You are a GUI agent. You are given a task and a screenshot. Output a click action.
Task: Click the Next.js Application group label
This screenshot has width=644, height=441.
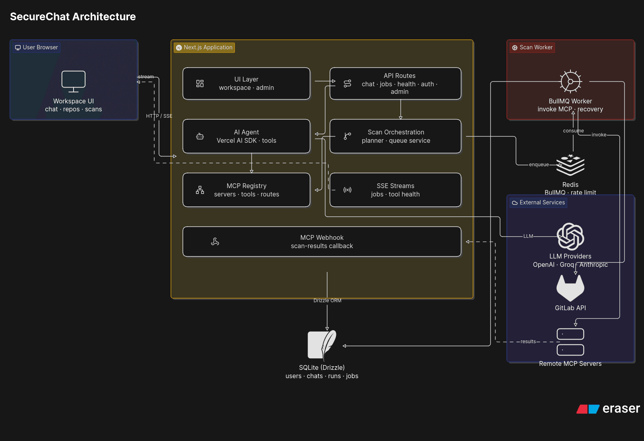pos(204,48)
